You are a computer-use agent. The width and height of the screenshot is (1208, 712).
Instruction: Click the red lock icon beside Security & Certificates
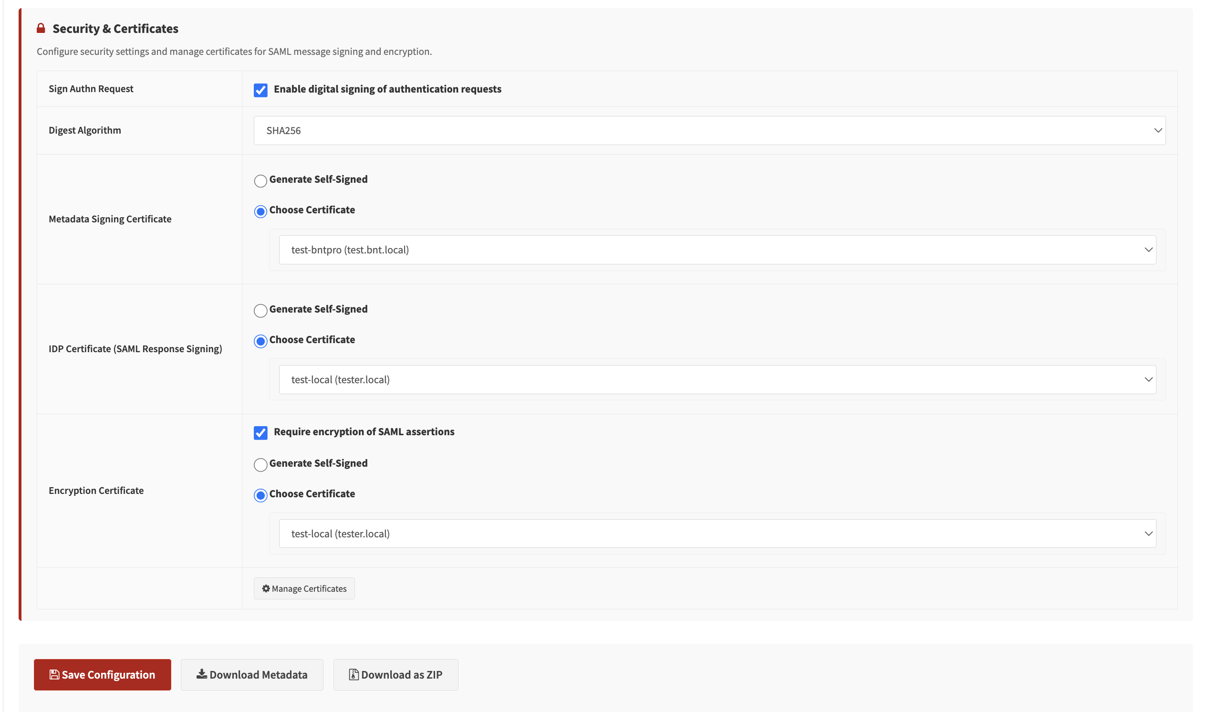[41, 28]
